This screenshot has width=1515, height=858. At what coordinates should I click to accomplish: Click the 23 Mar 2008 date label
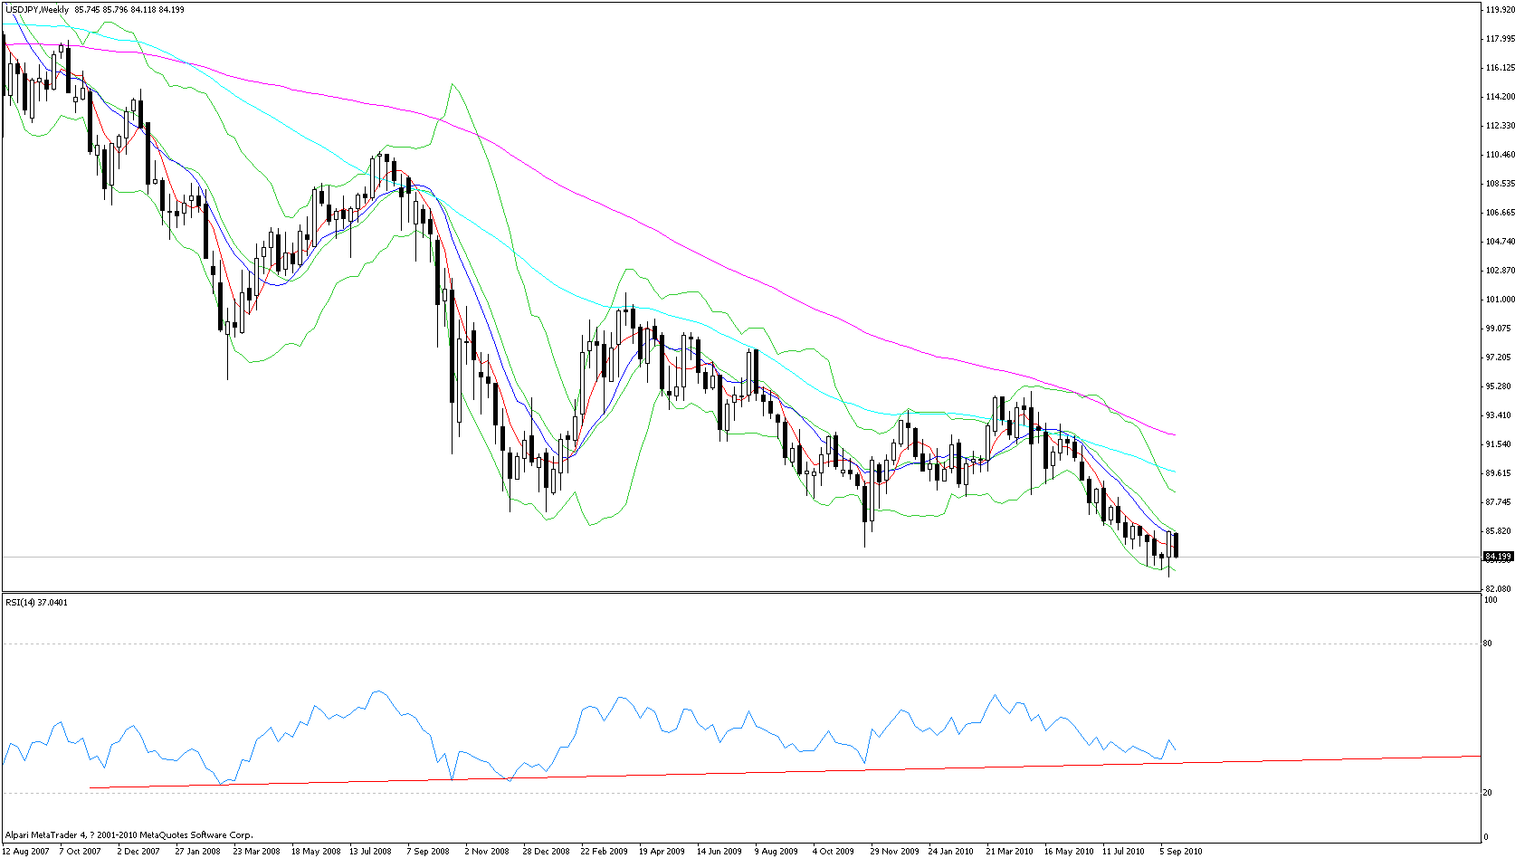(256, 851)
